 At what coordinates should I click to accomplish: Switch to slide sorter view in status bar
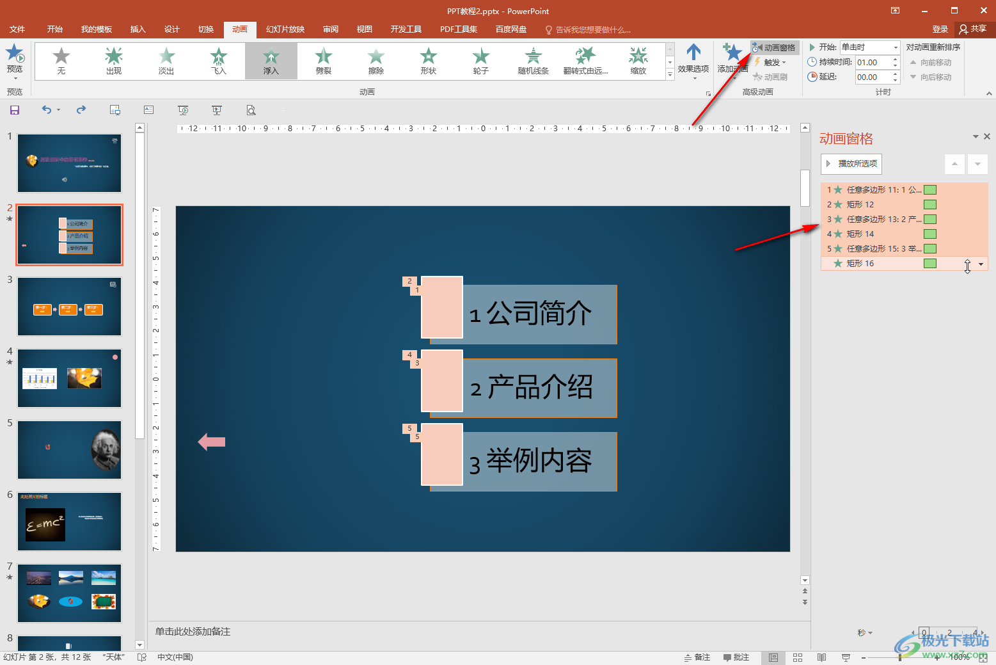[x=798, y=657]
